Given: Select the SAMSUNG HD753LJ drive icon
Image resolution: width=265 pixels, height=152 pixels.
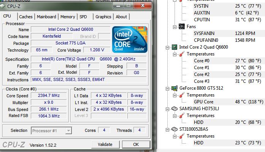Looking at the screenshot, I should tap(175, 109).
